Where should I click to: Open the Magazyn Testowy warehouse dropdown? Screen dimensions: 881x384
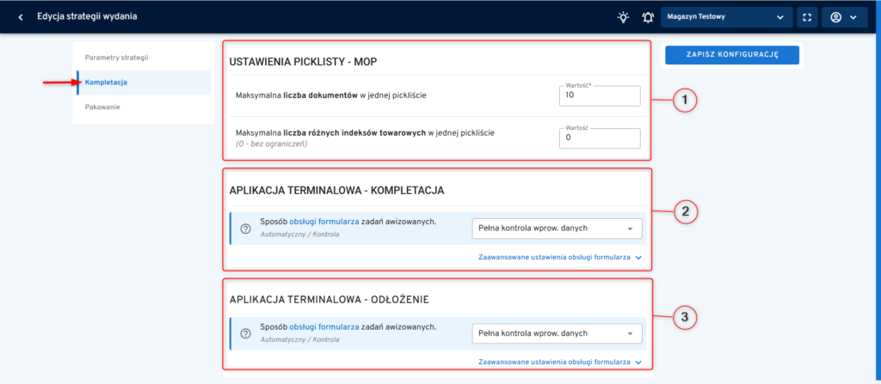tap(727, 17)
